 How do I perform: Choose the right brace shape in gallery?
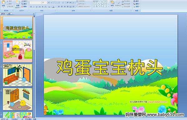pos(106,6)
